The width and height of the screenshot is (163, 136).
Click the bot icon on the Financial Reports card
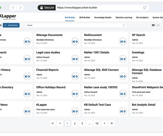[x=75, y=76]
